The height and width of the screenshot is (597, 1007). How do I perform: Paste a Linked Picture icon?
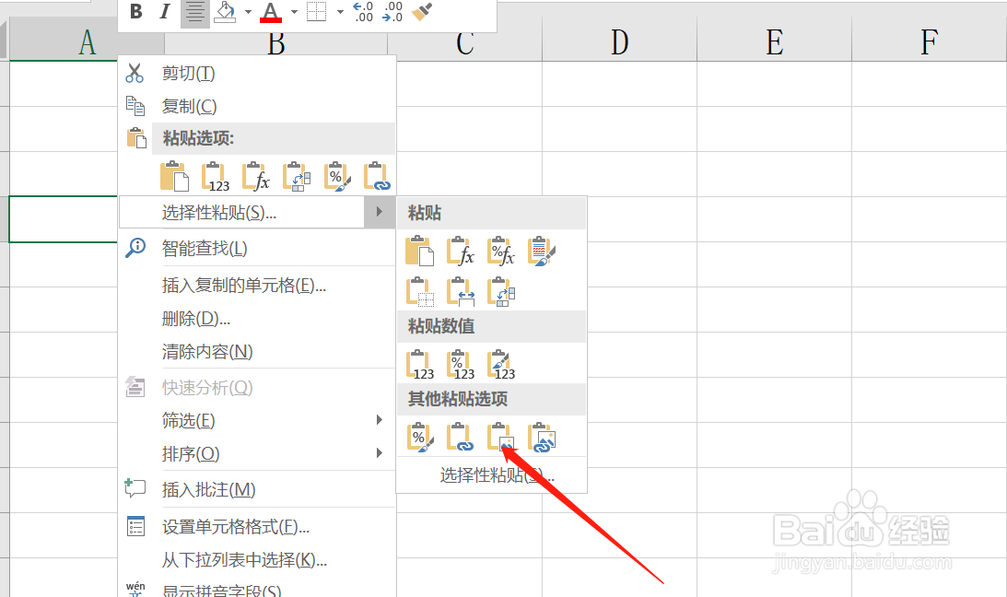543,438
